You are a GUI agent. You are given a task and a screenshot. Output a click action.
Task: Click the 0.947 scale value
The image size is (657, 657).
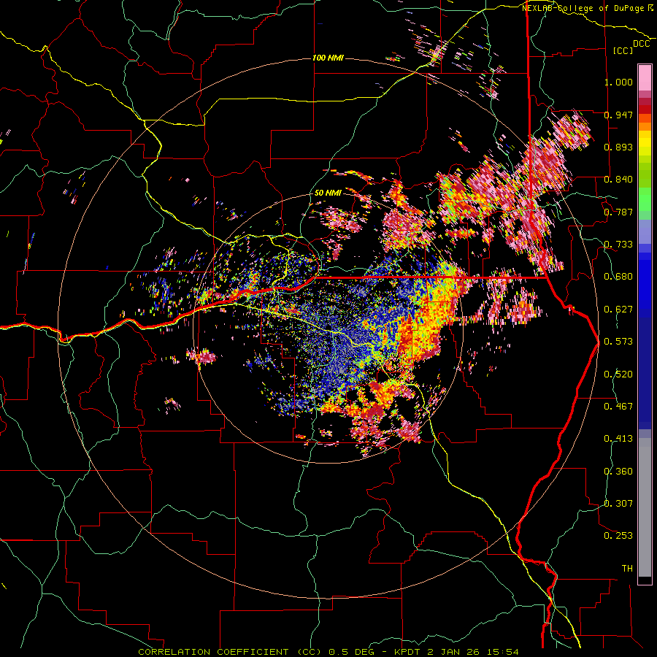[618, 115]
